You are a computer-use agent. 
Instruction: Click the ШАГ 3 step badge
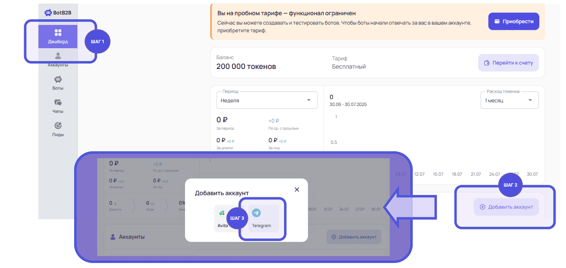coord(237,218)
